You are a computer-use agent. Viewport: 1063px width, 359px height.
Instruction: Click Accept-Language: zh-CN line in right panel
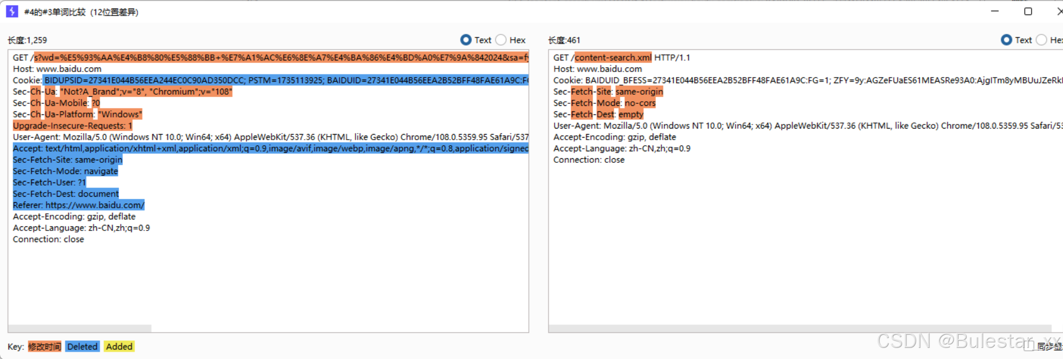point(622,148)
